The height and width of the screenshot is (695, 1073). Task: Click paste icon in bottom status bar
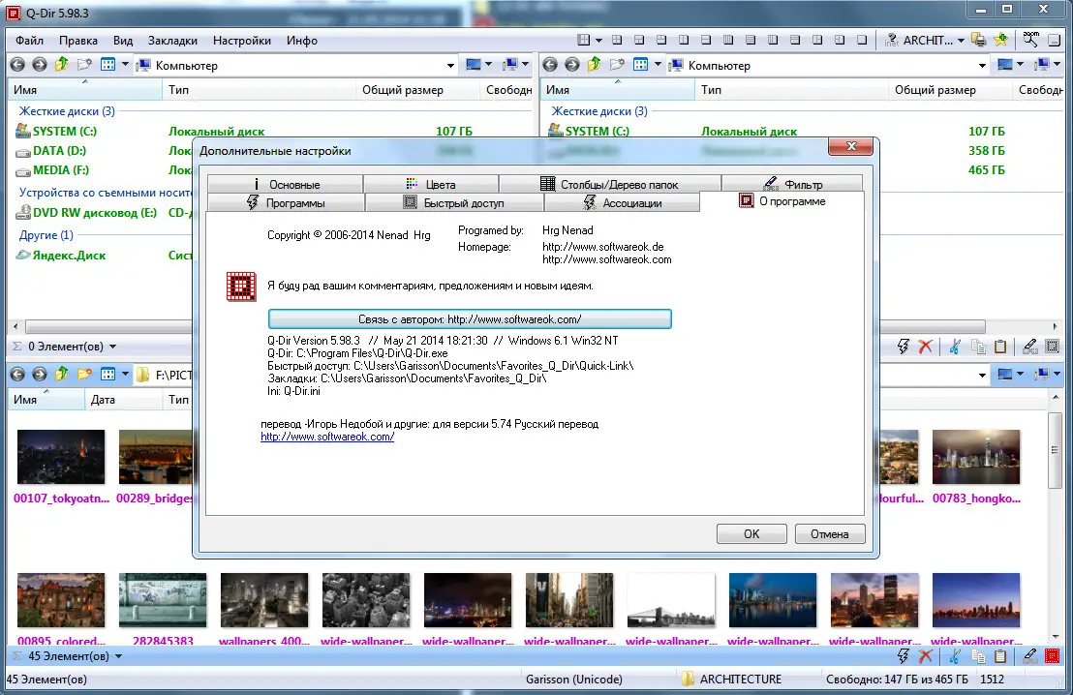(x=1000, y=656)
